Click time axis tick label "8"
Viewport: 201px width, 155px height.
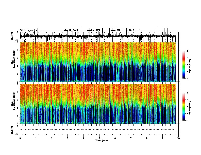pos(147,138)
